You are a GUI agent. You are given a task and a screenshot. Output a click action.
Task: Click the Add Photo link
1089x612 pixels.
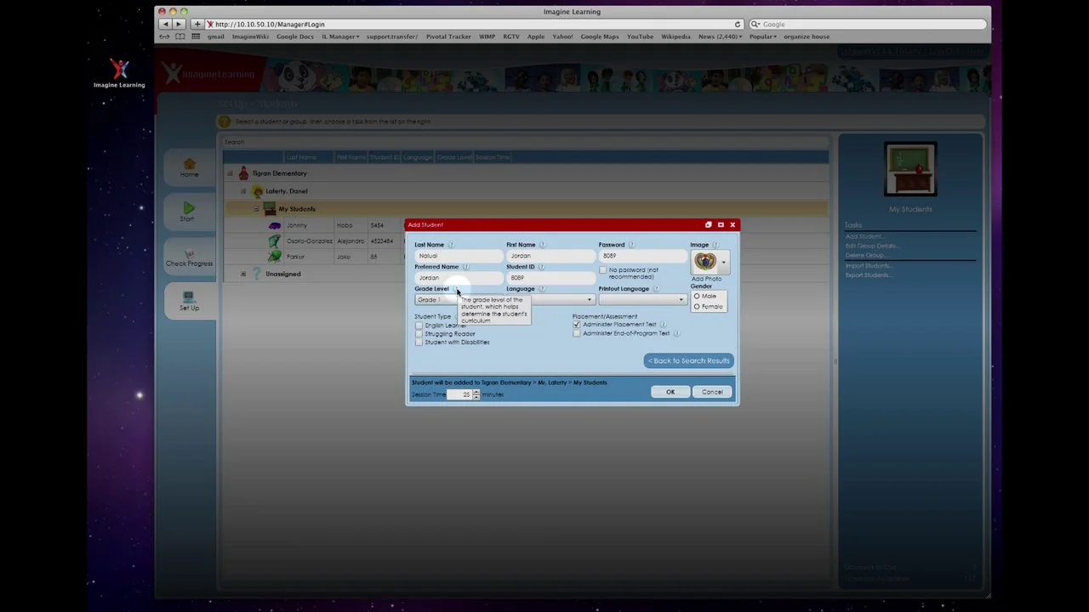click(x=706, y=279)
